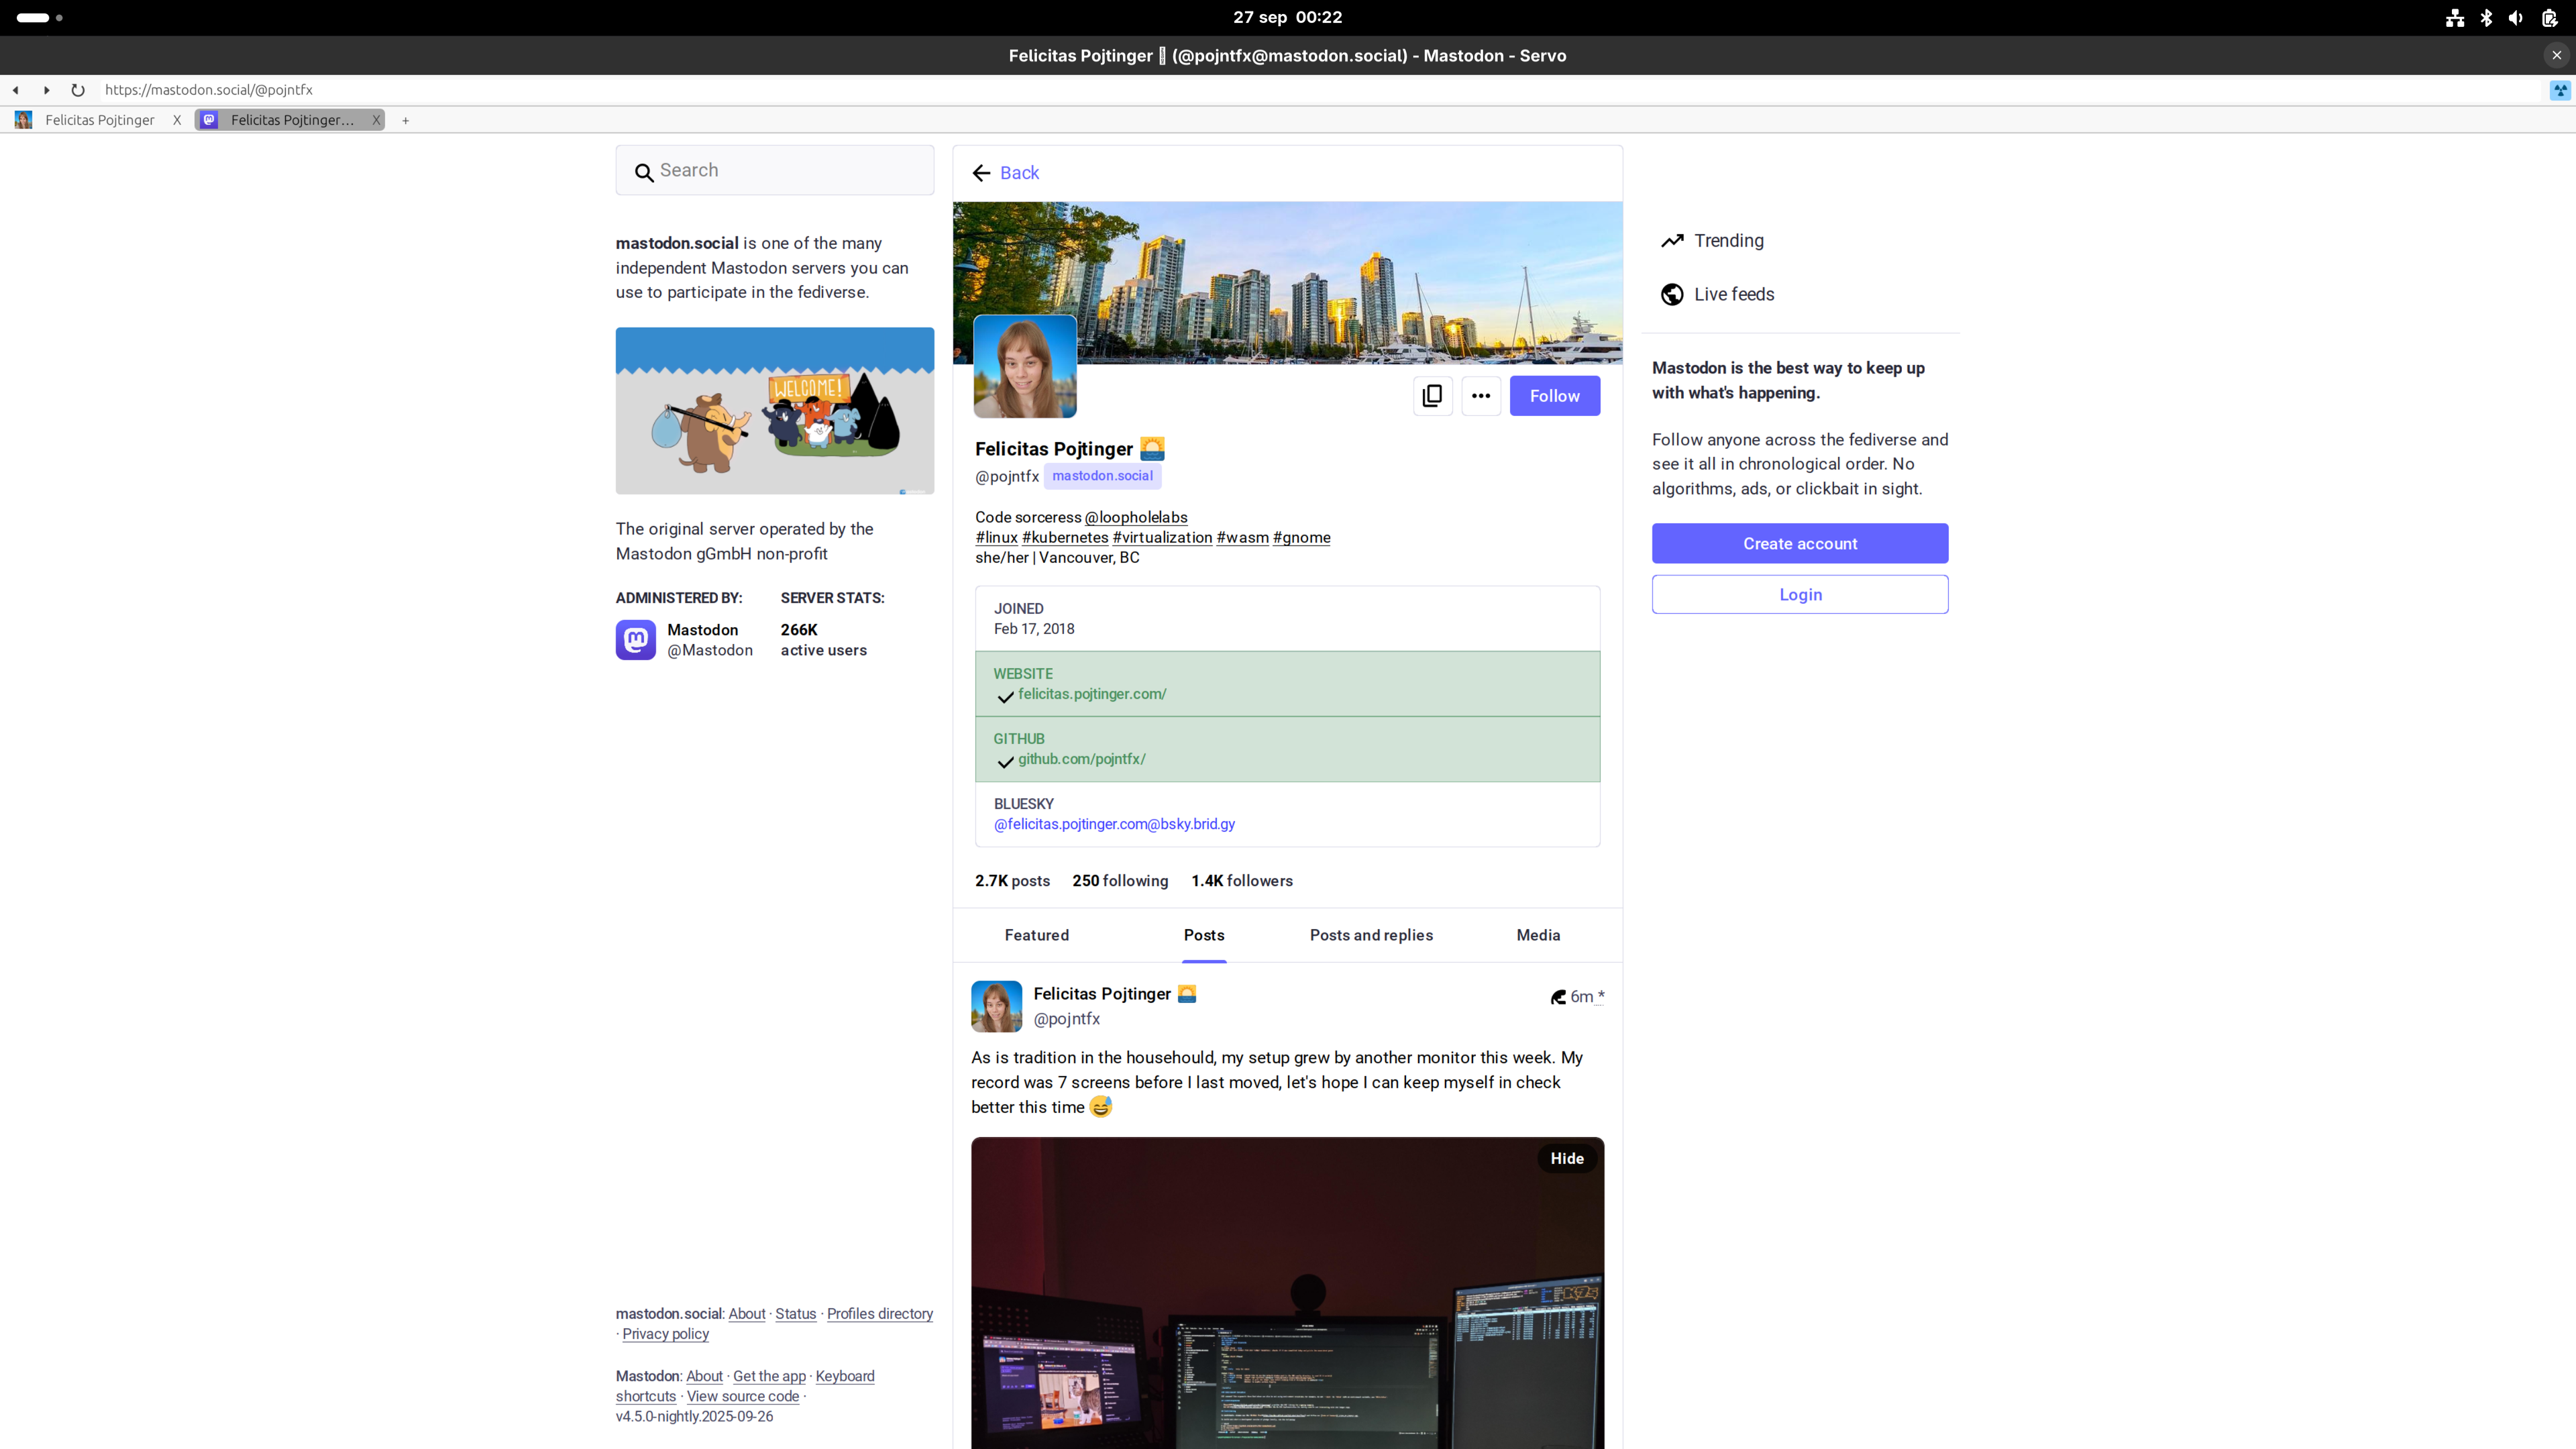
Task: Click the post author's avatar
Action: click(x=996, y=1006)
